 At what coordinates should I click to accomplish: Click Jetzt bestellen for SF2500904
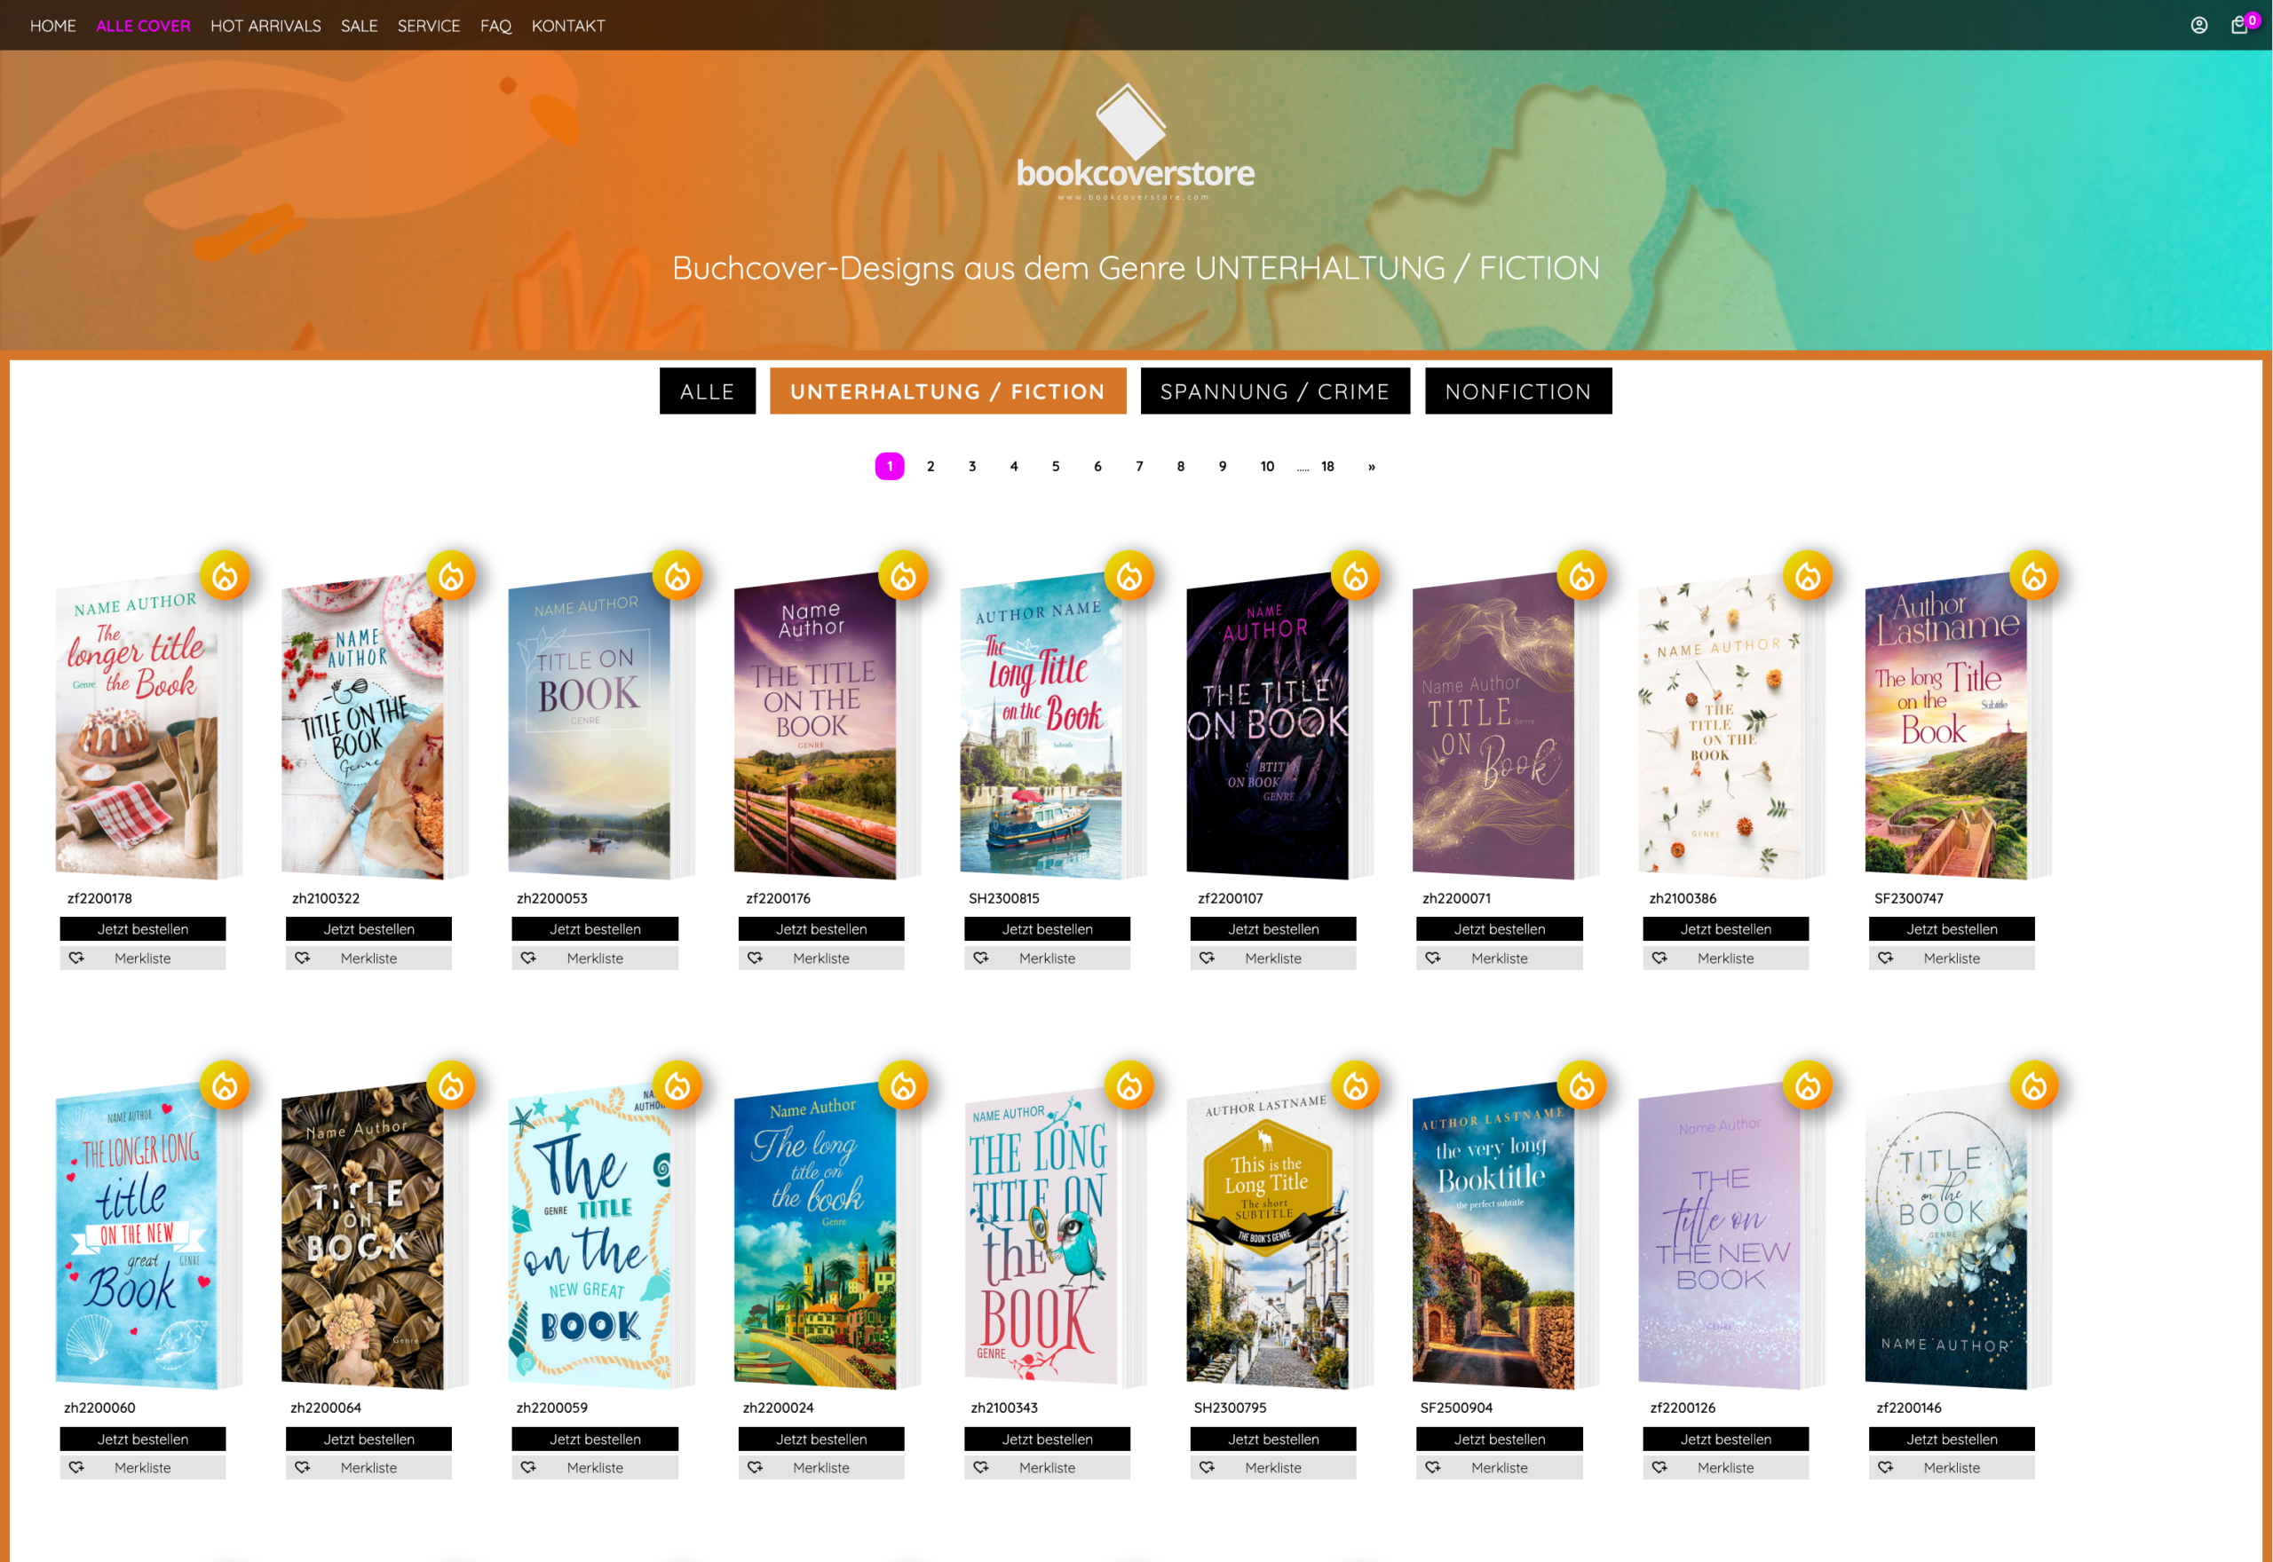tap(1498, 1439)
